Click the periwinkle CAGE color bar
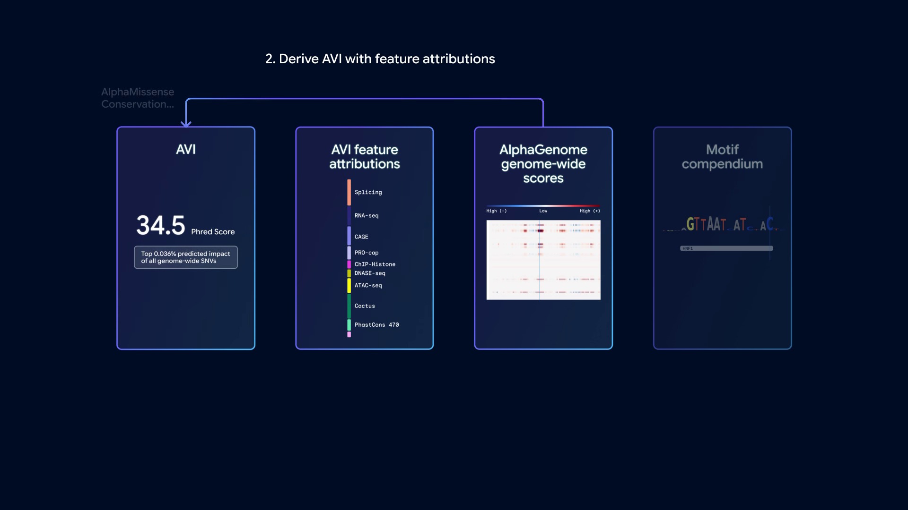The image size is (908, 510). (x=349, y=236)
